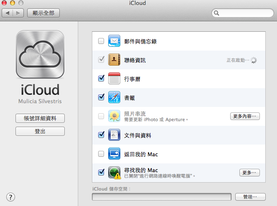Click the 書籤 label

click(130, 98)
